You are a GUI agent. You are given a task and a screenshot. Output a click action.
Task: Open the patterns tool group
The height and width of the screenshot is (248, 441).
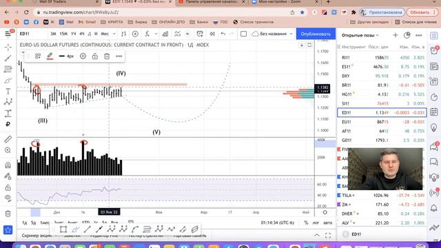pyautogui.click(x=8, y=102)
